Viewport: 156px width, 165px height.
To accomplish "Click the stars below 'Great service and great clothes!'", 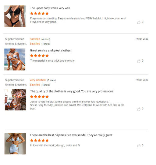I will pyautogui.click(x=39, y=56).
